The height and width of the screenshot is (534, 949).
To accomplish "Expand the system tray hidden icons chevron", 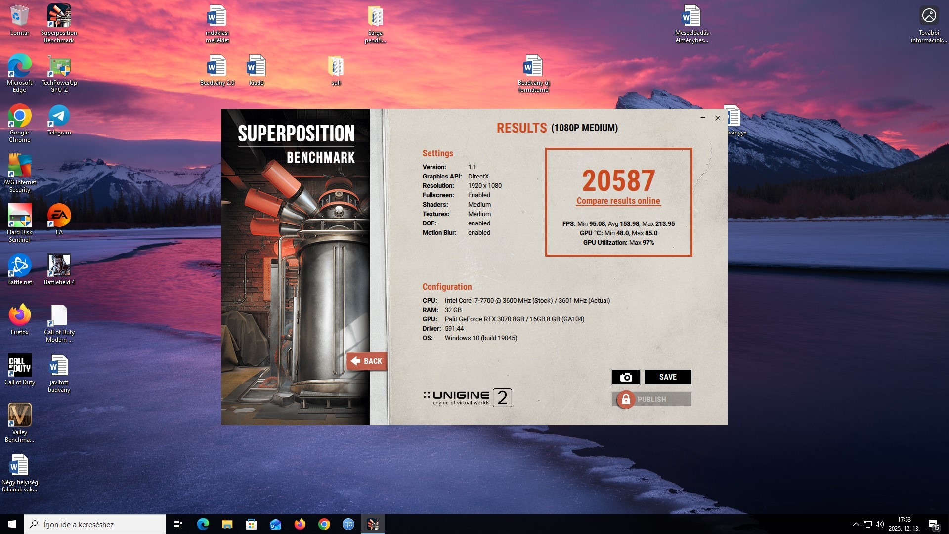I will click(x=856, y=524).
